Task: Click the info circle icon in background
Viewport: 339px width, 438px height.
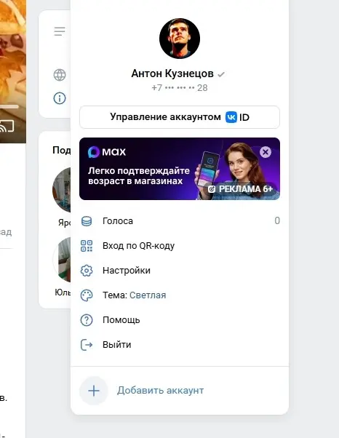Action: click(x=60, y=98)
